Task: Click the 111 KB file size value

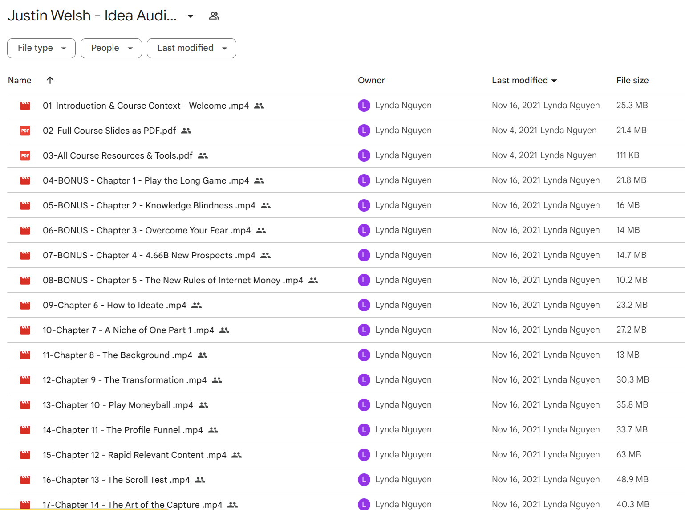Action: coord(628,155)
